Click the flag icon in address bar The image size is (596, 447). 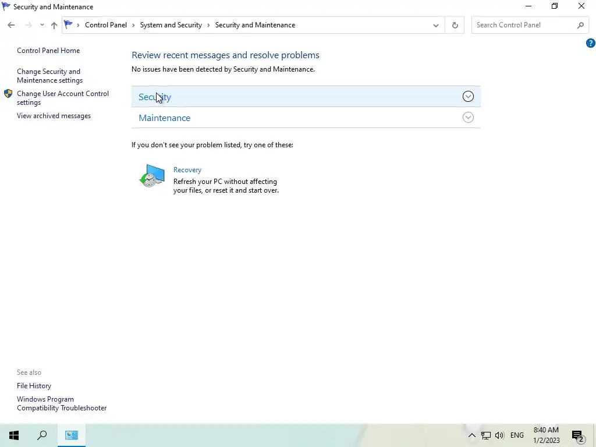tap(68, 24)
